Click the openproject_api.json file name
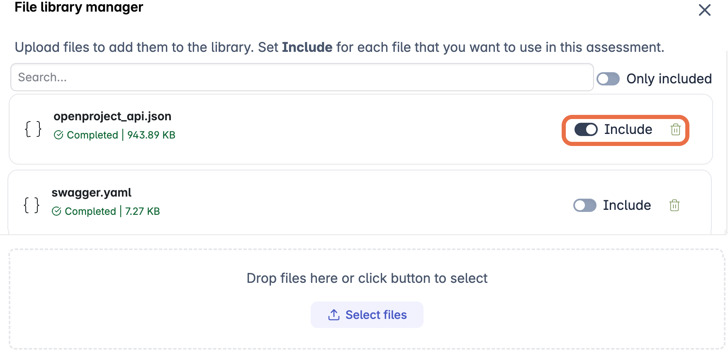This screenshot has width=728, height=355. pyautogui.click(x=112, y=117)
